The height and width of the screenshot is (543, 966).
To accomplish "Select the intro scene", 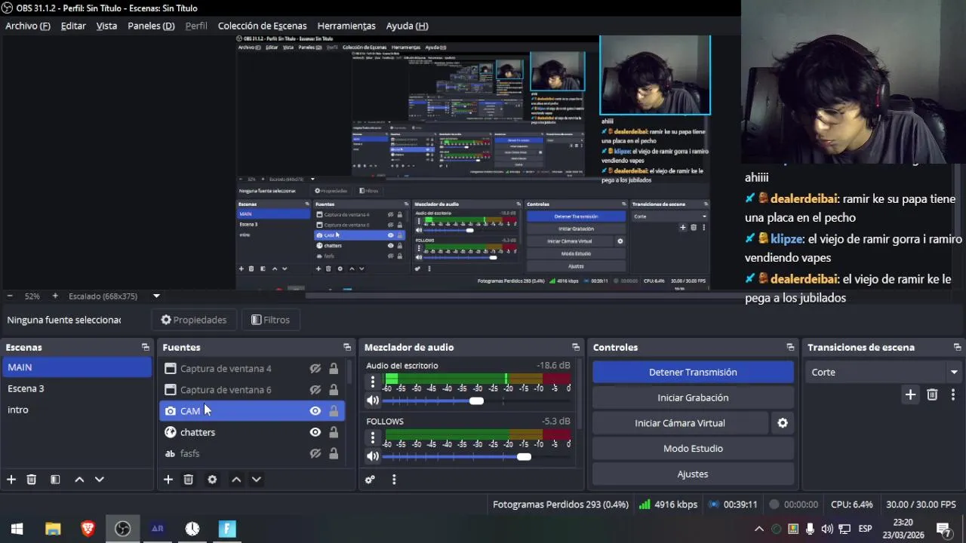I will (76, 410).
